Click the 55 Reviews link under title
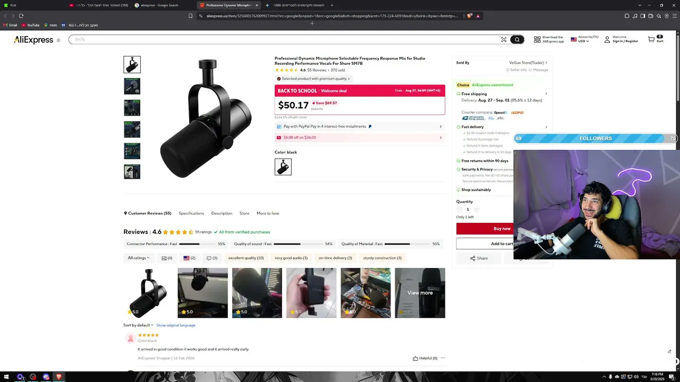 point(317,70)
